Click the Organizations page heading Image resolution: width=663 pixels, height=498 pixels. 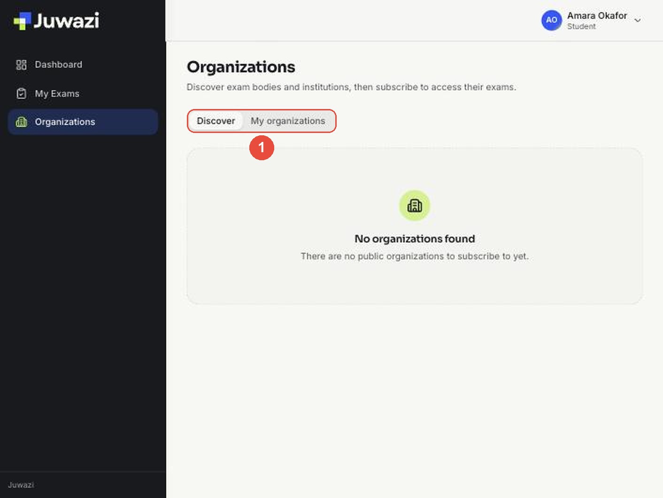point(241,67)
